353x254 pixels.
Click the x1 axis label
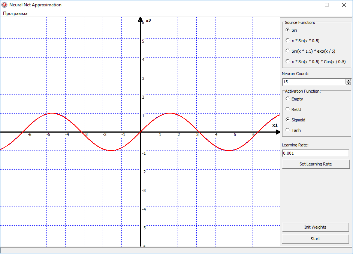275,125
